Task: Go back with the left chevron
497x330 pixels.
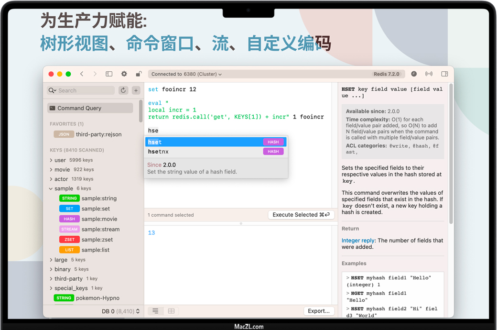Action: click(82, 74)
